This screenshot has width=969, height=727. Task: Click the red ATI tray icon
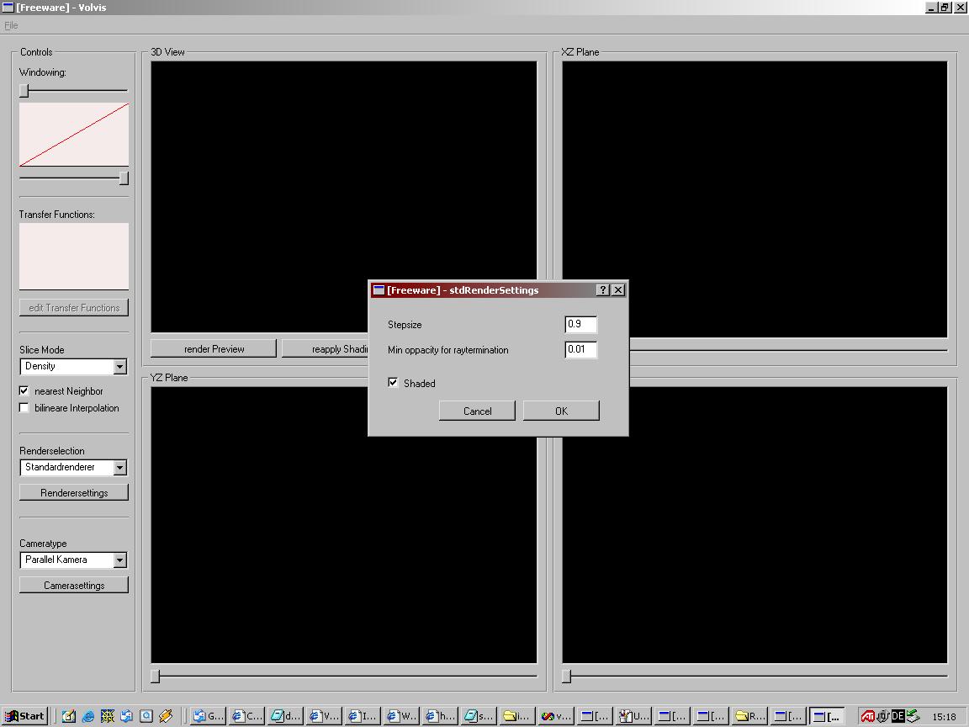click(x=867, y=716)
